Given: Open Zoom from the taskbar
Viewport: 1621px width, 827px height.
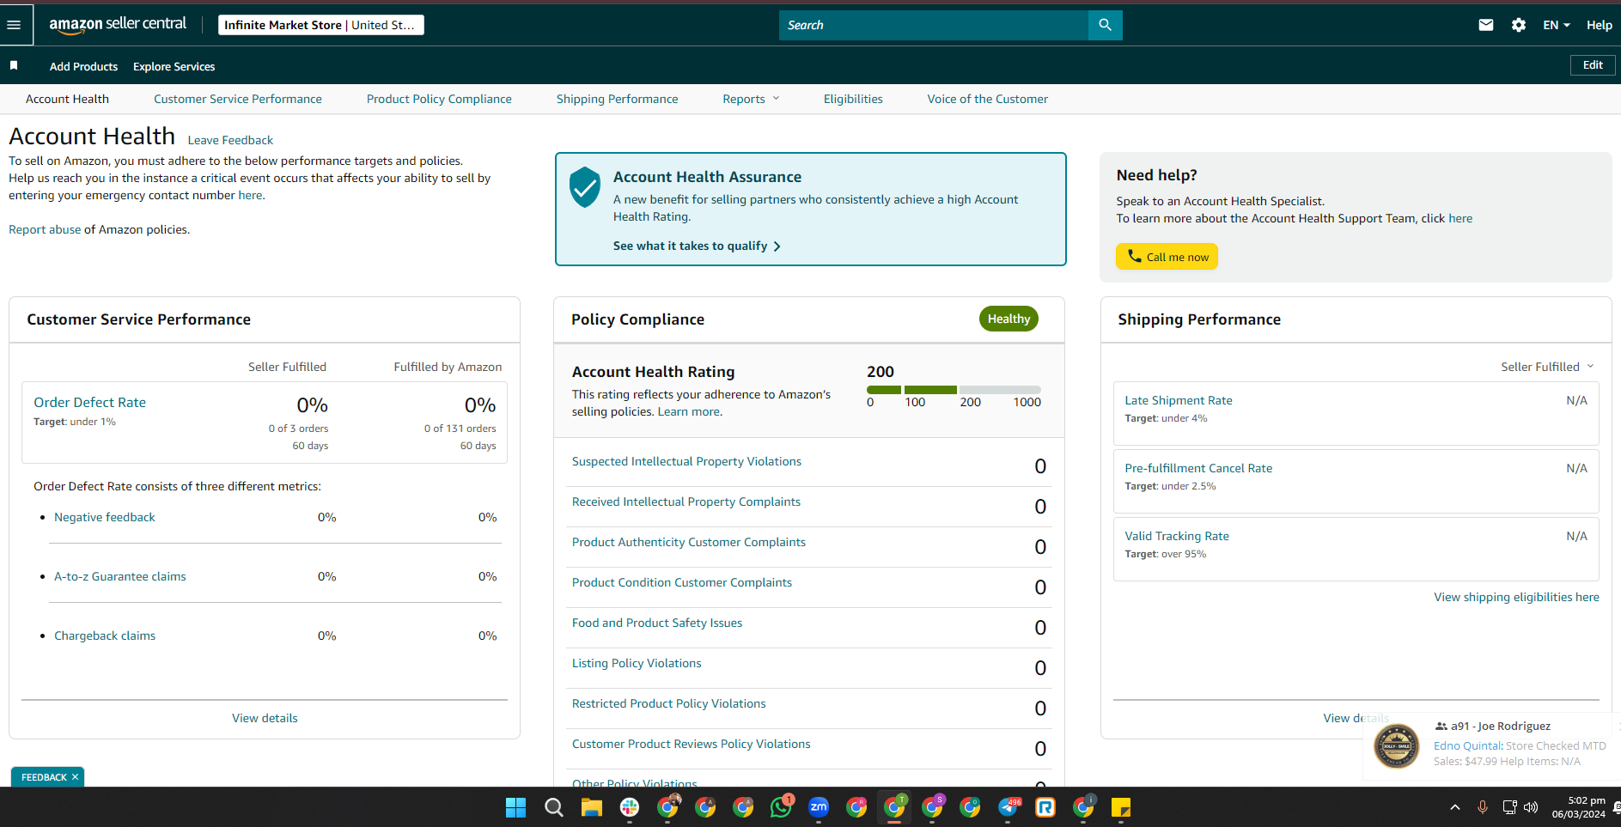Looking at the screenshot, I should pos(819,807).
